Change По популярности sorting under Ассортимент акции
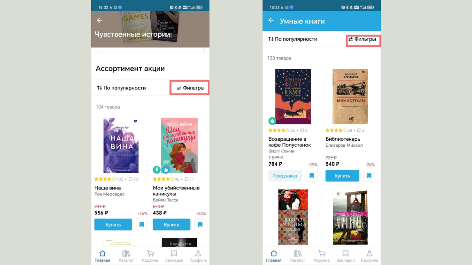 121,88
